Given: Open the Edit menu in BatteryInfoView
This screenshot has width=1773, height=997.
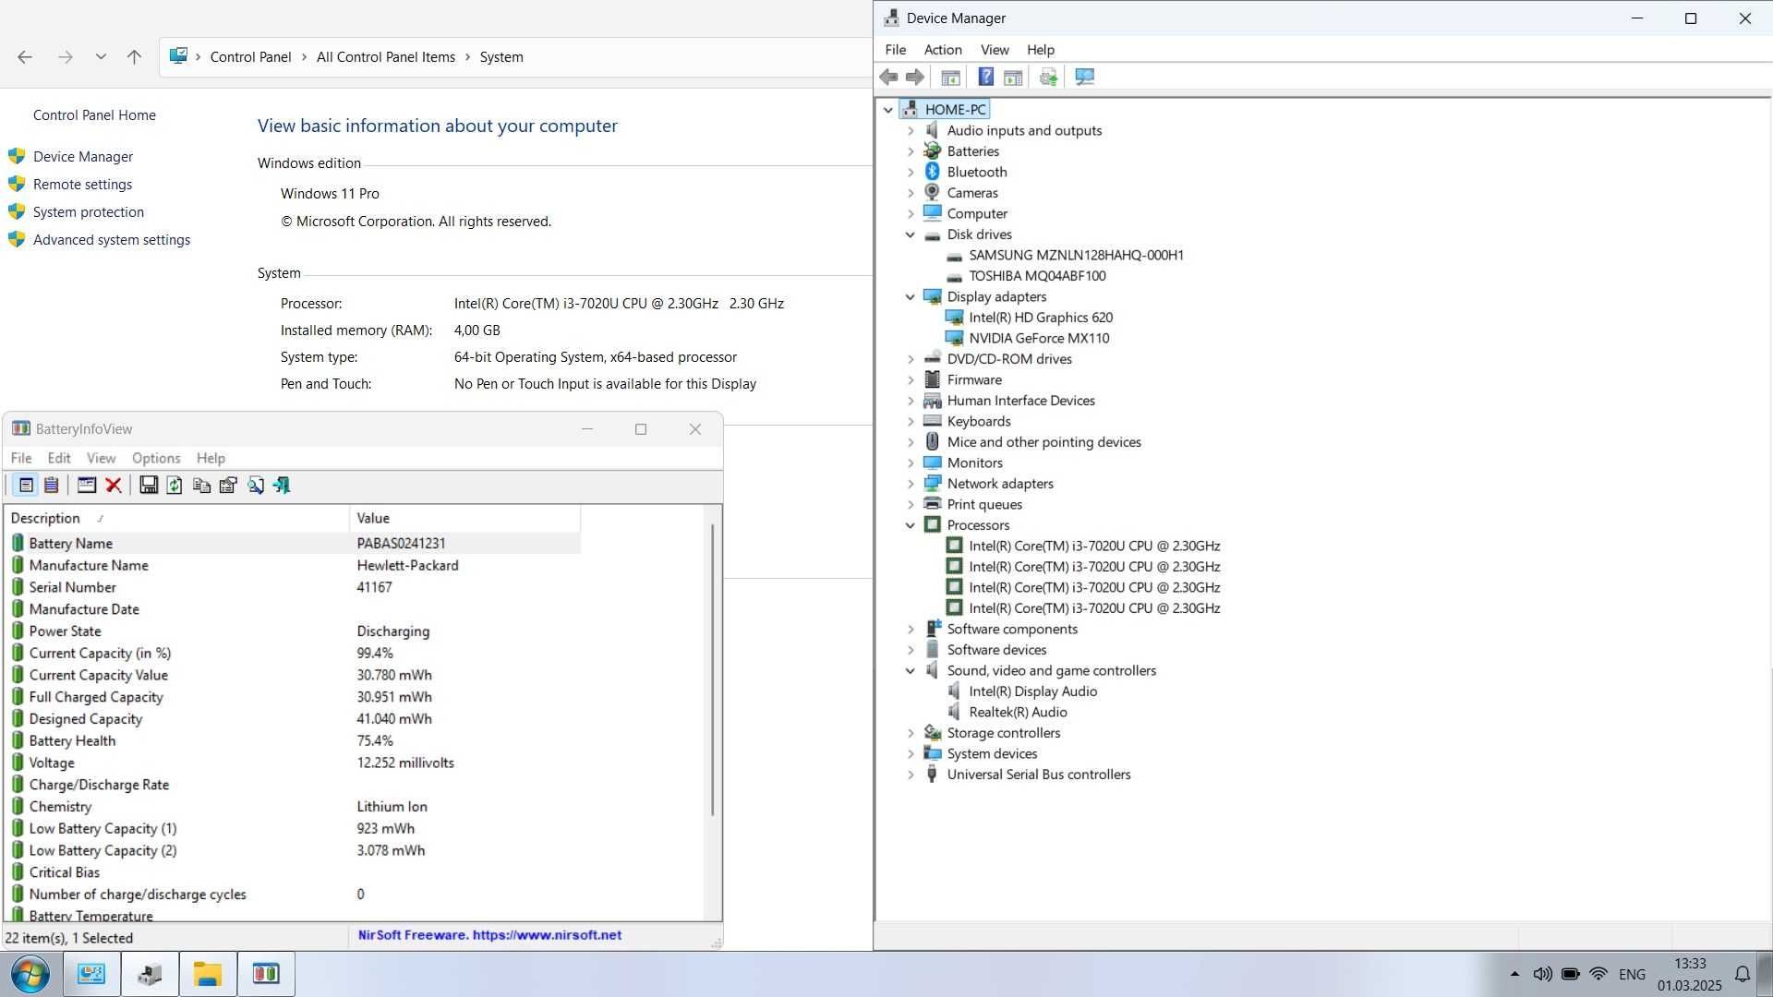Looking at the screenshot, I should click(x=59, y=458).
